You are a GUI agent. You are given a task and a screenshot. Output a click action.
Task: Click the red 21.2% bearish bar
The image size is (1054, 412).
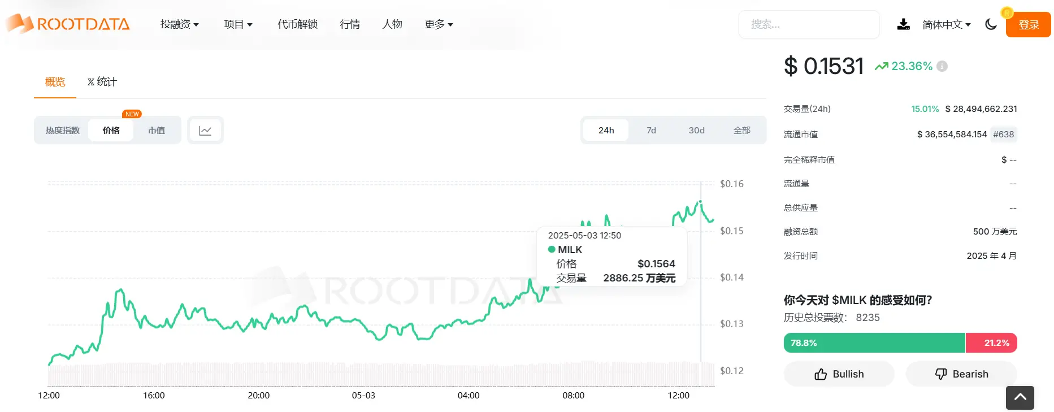click(992, 343)
